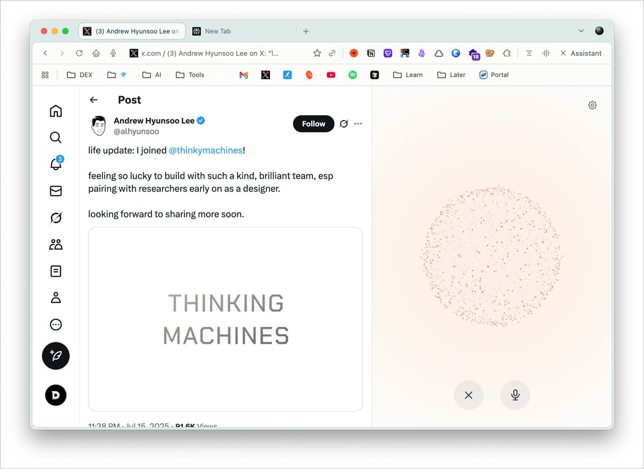The width and height of the screenshot is (644, 469).
Task: Open the Spotify bookmark
Action: tap(353, 75)
